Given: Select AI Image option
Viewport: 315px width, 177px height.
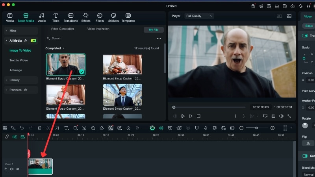Looking at the screenshot, I should pyautogui.click(x=16, y=70).
